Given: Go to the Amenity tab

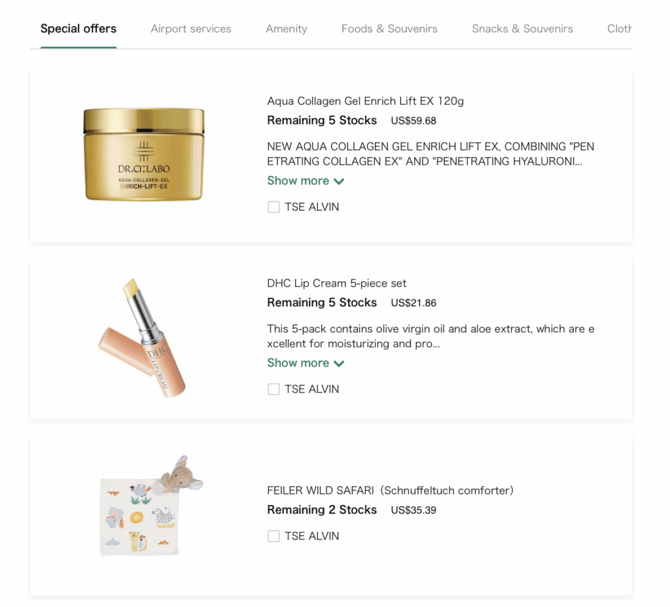Looking at the screenshot, I should click(287, 29).
